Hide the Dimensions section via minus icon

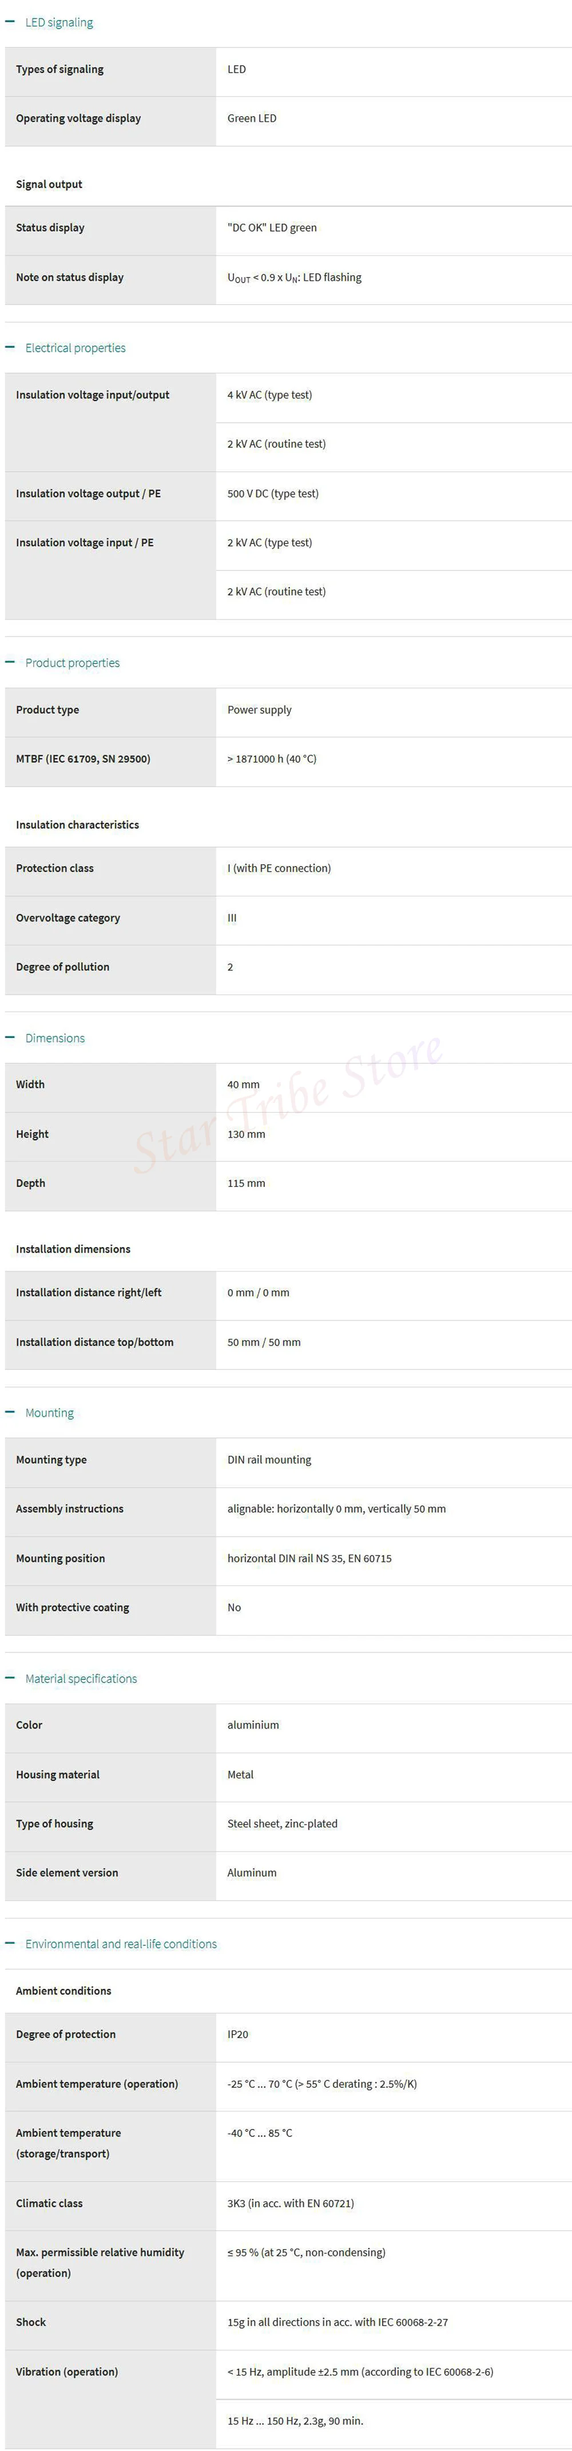[10, 1037]
